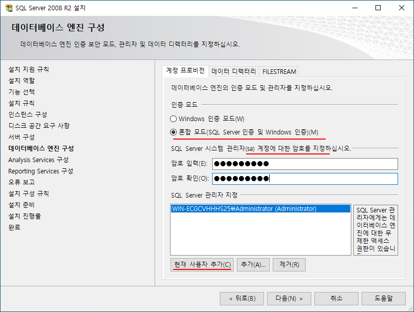The height and width of the screenshot is (312, 414).
Task: Click the 추가(A)... button
Action: tap(253, 264)
